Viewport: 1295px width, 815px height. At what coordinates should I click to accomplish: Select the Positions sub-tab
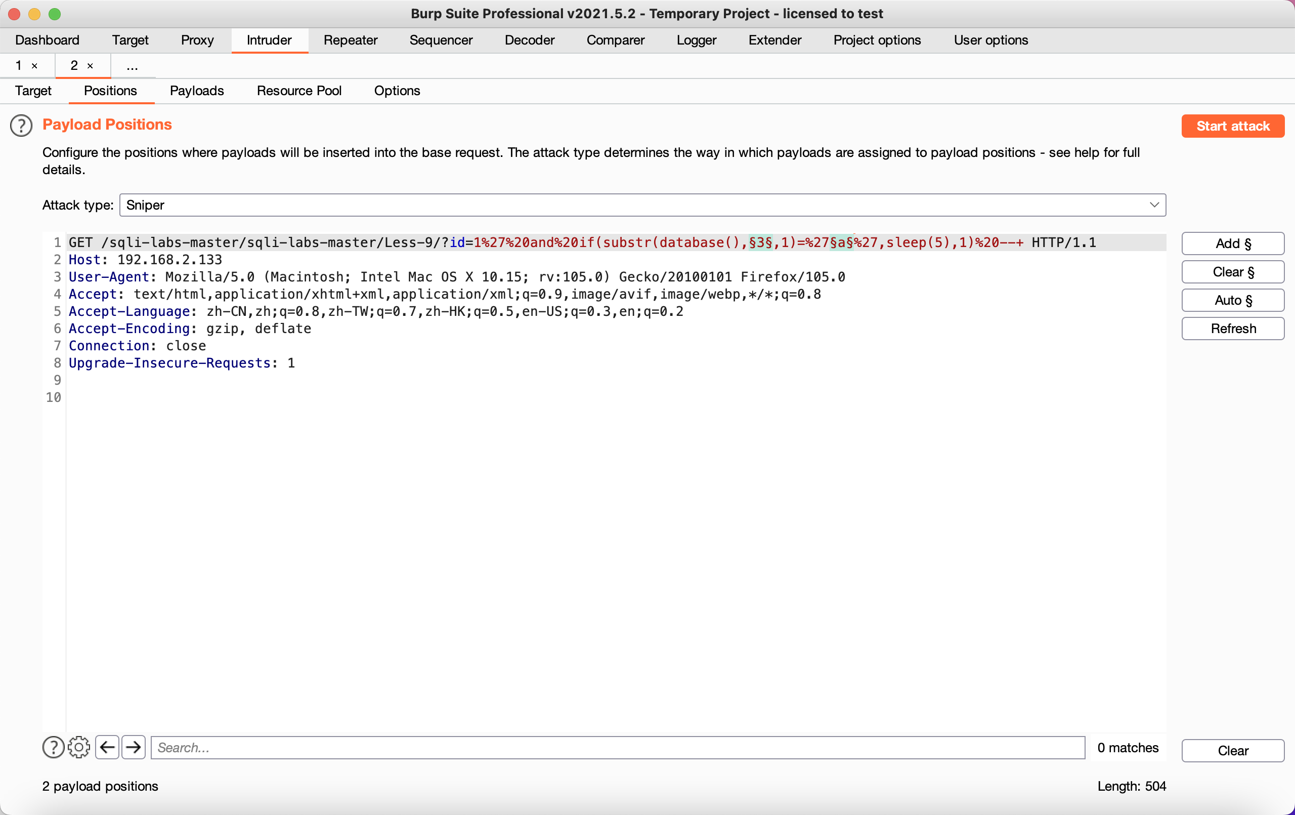click(x=111, y=91)
